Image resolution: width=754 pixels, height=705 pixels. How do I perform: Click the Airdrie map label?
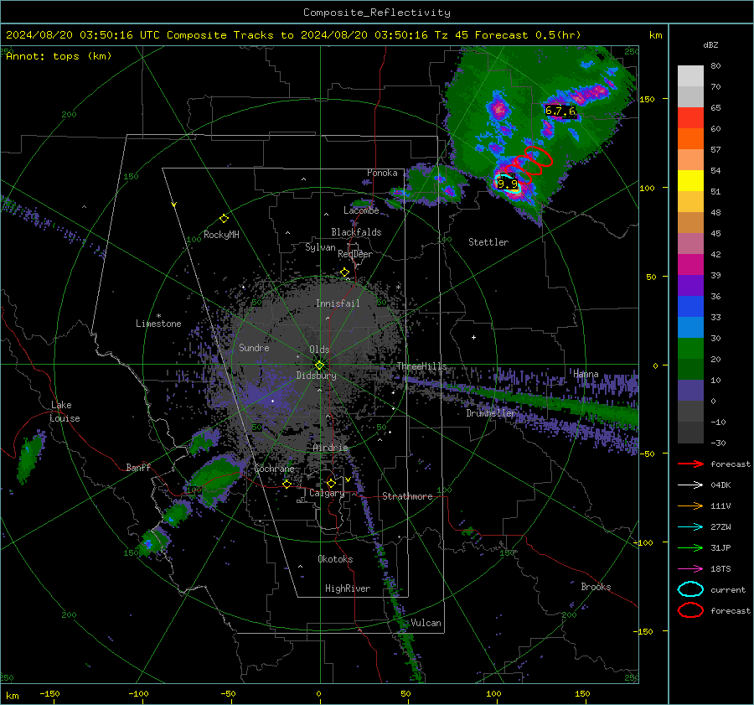point(330,448)
